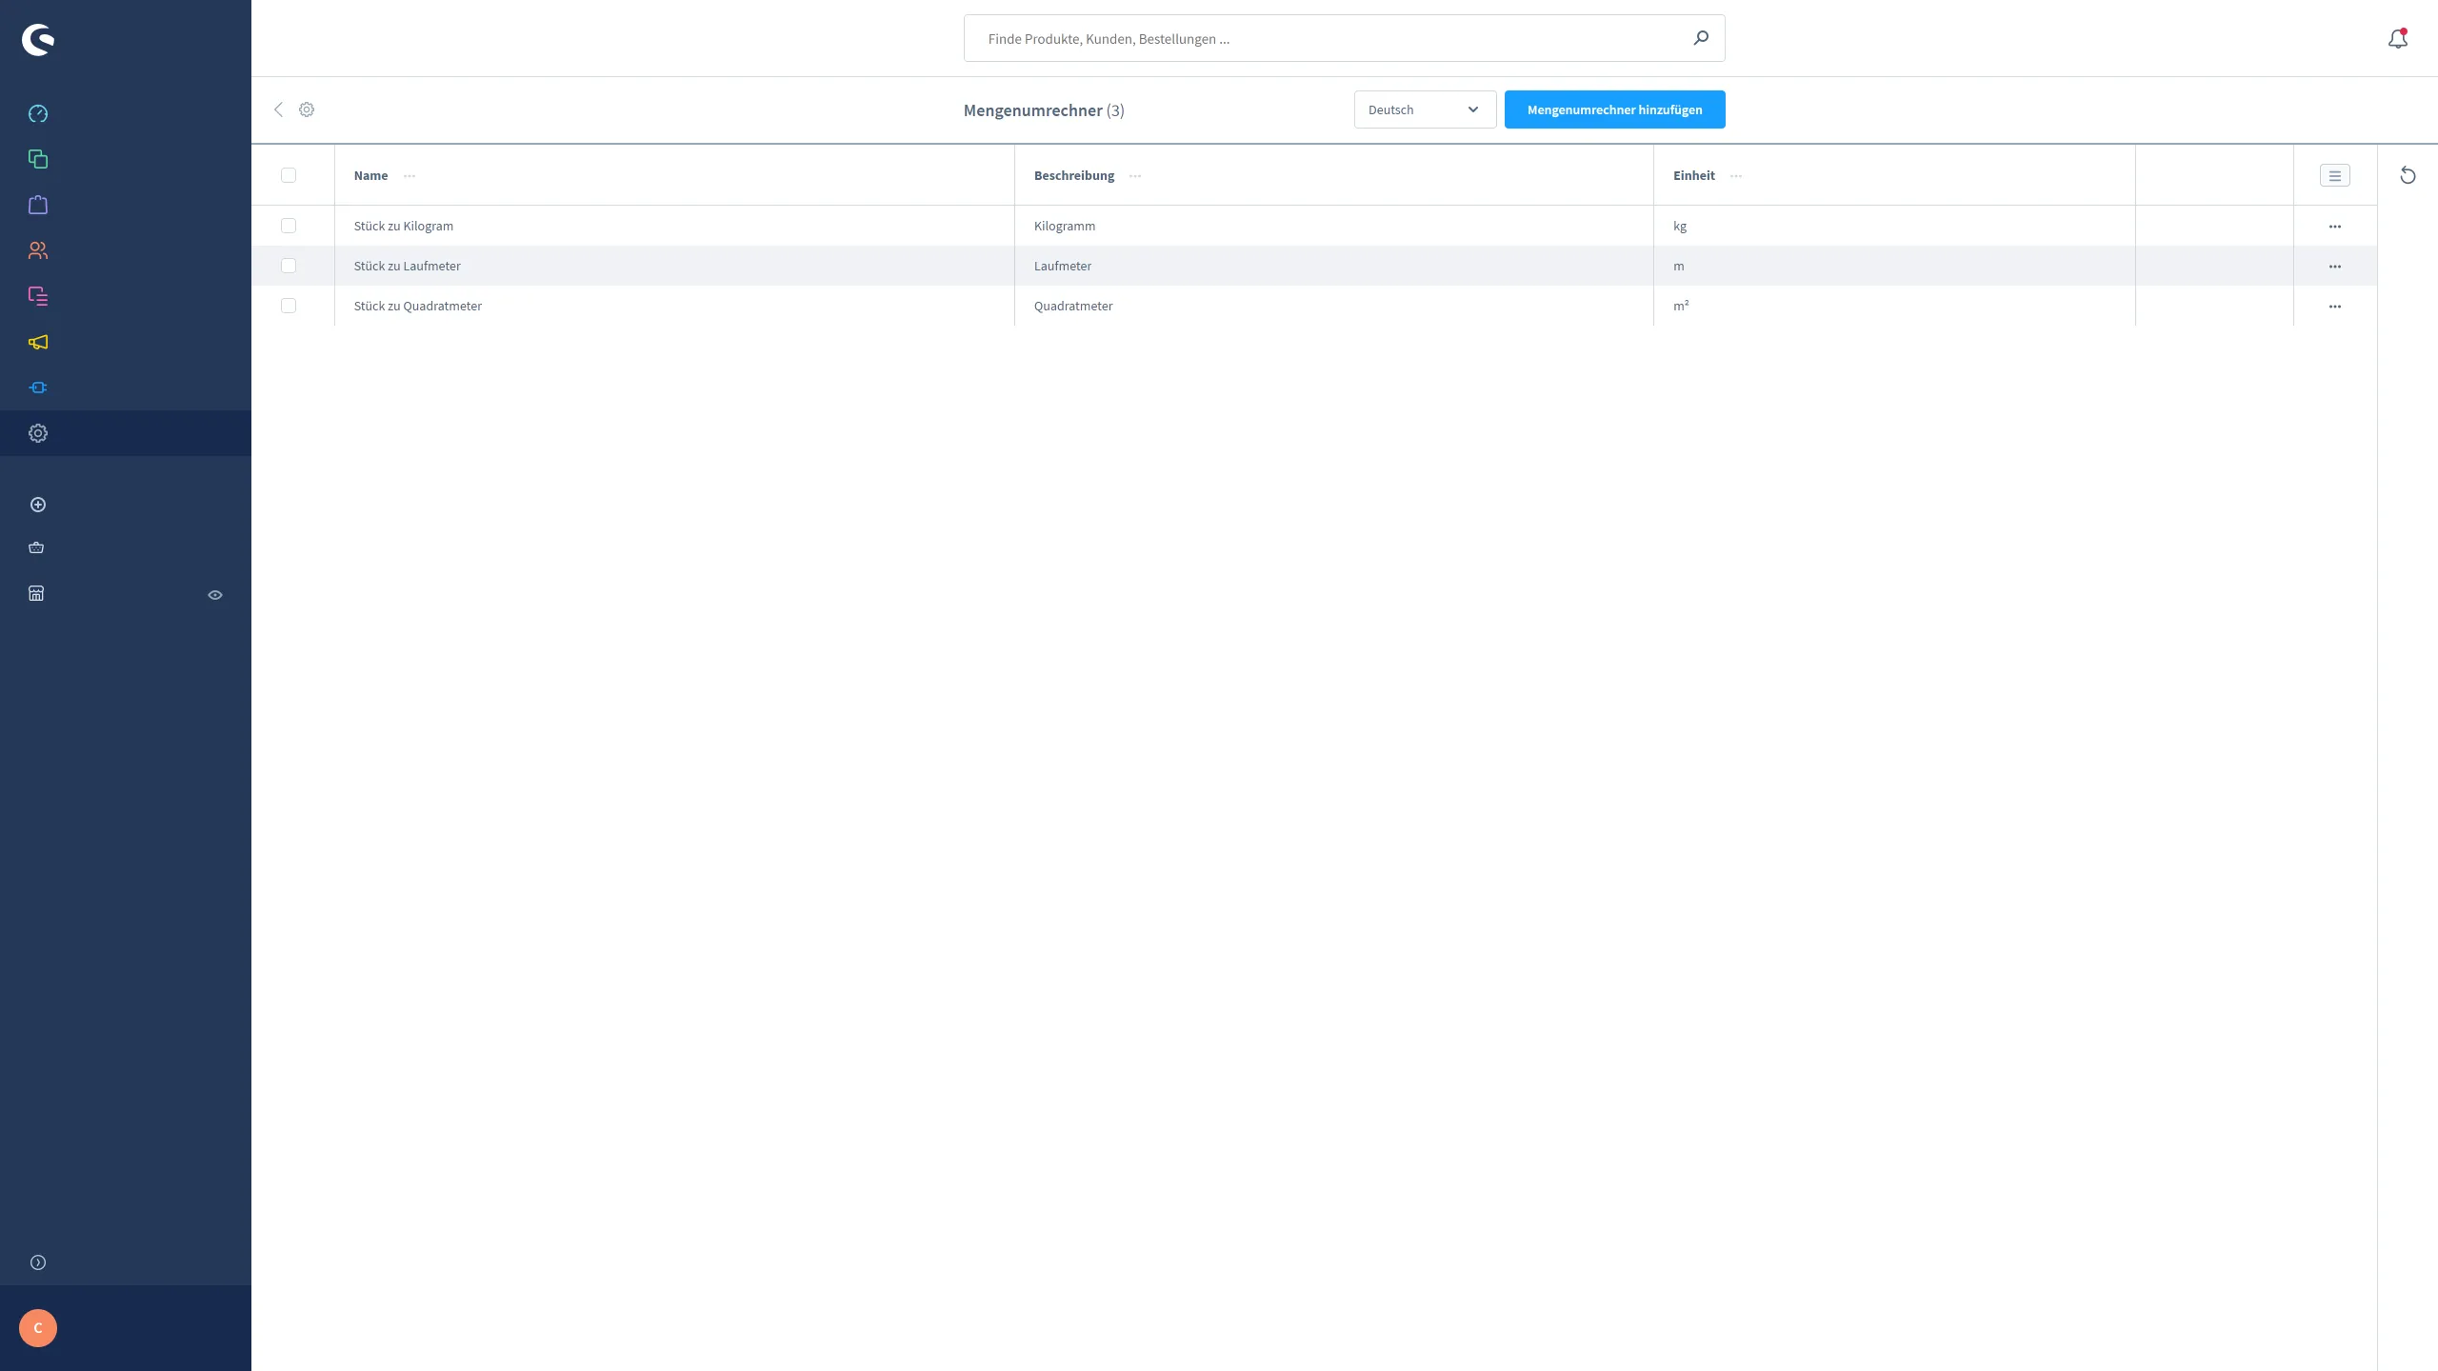
Task: Open the Stück zu Quadratmeter entry
Action: click(x=417, y=306)
